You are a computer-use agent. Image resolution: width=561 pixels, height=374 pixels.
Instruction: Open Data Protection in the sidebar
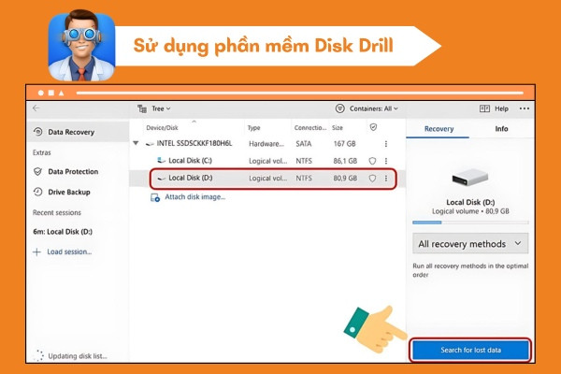pos(73,171)
